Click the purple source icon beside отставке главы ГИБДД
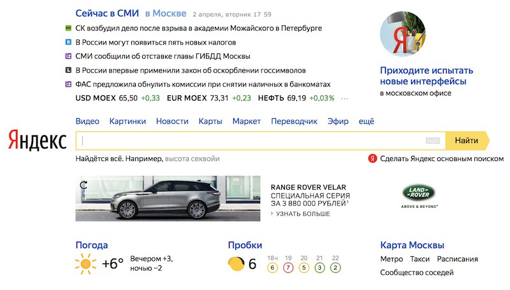510x290 pixels. (68, 56)
